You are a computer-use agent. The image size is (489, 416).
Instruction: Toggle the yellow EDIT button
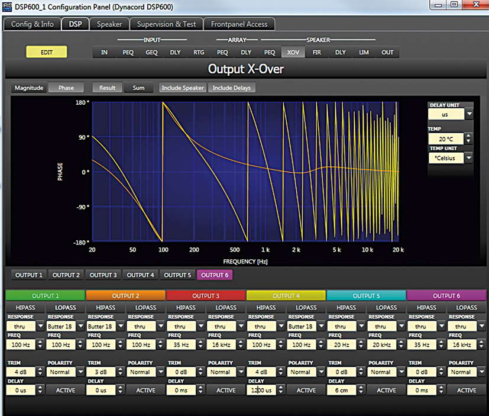(x=47, y=52)
